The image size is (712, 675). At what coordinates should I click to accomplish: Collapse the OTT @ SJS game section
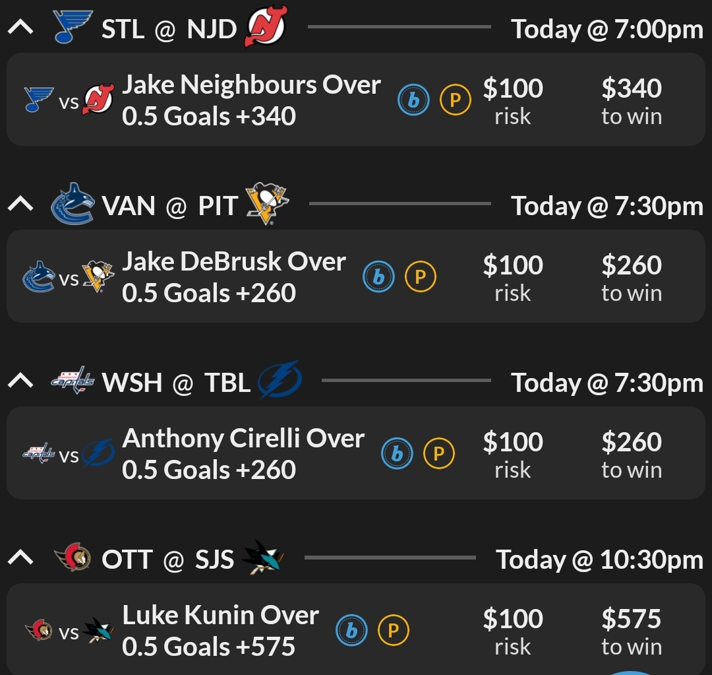coord(20,558)
